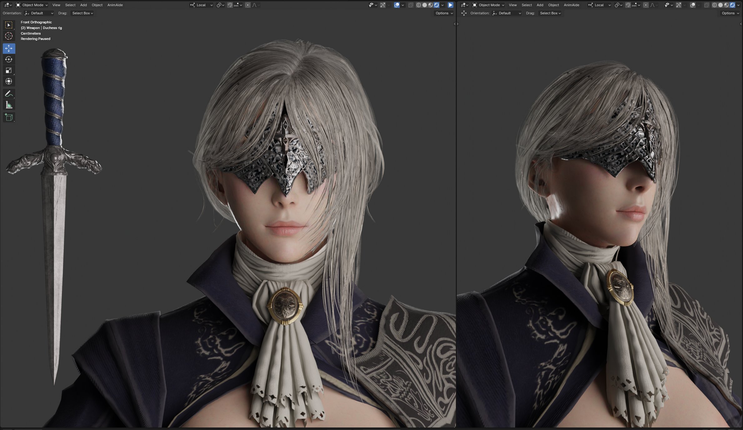743x430 pixels.
Task: Switch left viewport to Solid shading
Action: [x=425, y=5]
